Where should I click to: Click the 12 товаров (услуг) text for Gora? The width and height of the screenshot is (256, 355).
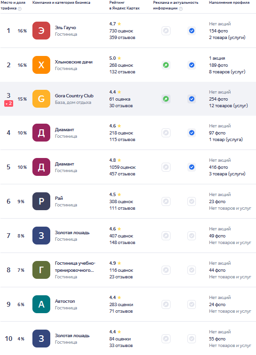coord(228,105)
